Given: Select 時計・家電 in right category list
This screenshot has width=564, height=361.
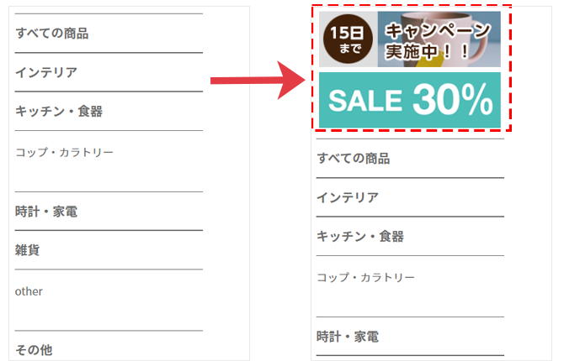Looking at the screenshot, I should point(348,337).
